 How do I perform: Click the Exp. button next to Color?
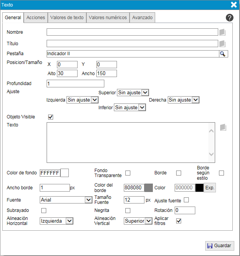pos(209,188)
